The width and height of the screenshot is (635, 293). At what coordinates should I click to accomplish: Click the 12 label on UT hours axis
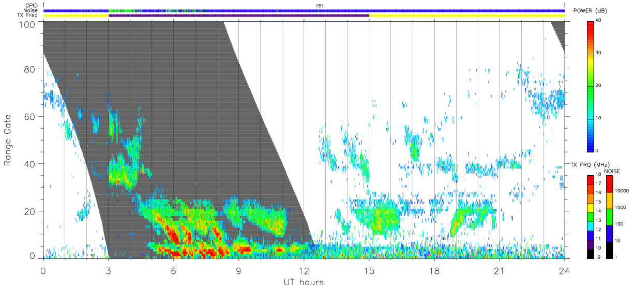click(304, 270)
